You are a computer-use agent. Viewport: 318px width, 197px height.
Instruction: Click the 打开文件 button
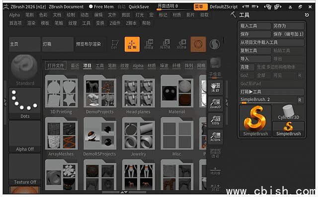(56, 66)
